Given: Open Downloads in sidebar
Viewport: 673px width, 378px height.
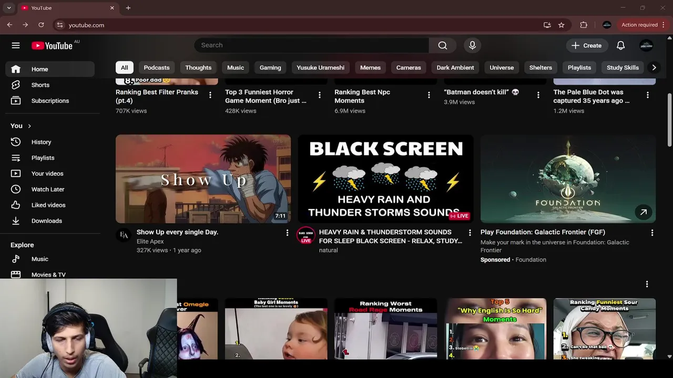Looking at the screenshot, I should point(50,220).
